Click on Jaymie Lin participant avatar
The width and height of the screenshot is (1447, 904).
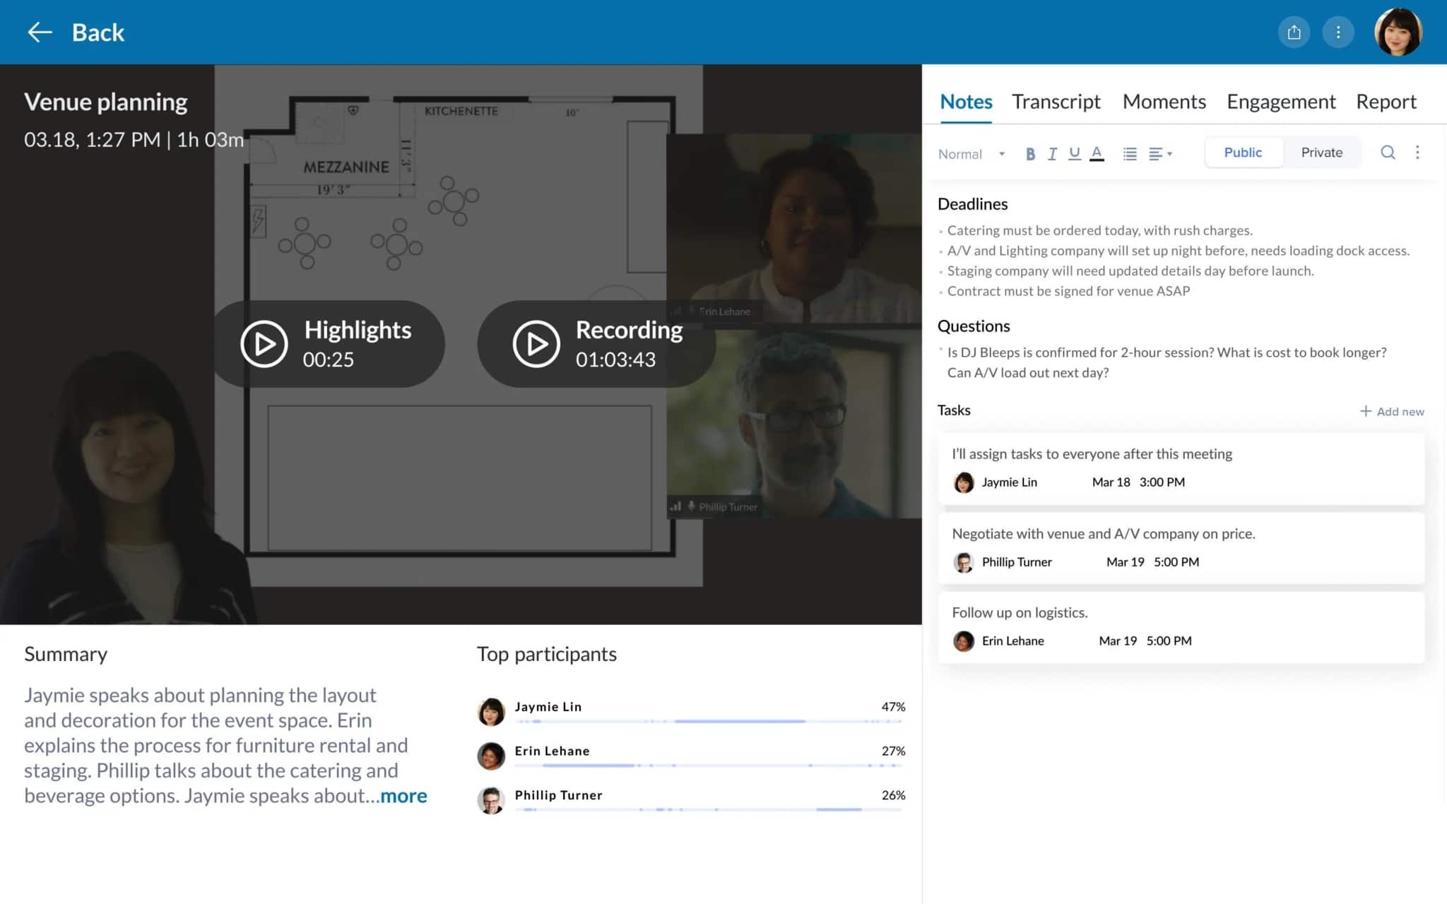(x=489, y=707)
